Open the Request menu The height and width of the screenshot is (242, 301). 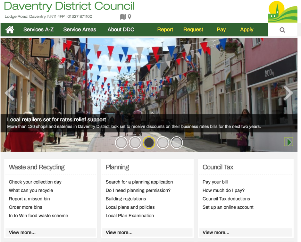(193, 30)
